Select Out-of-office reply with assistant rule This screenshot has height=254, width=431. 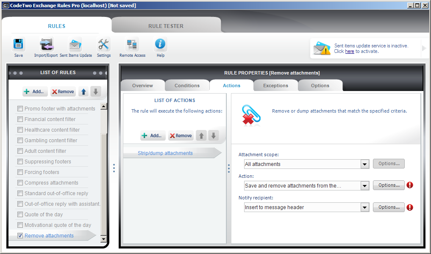tap(62, 204)
